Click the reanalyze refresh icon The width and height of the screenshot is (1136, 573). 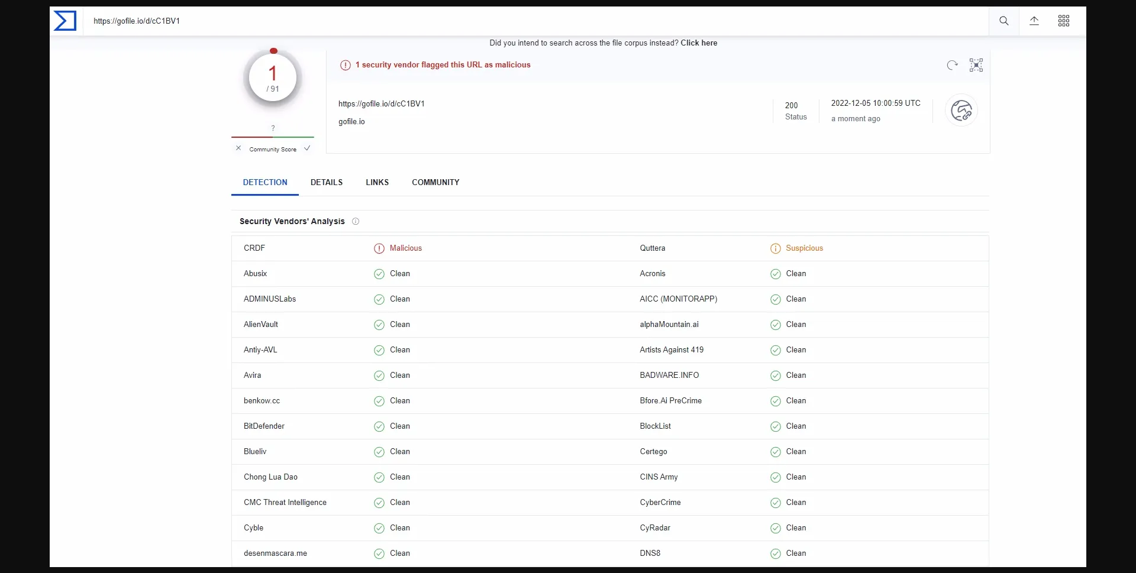pyautogui.click(x=952, y=65)
